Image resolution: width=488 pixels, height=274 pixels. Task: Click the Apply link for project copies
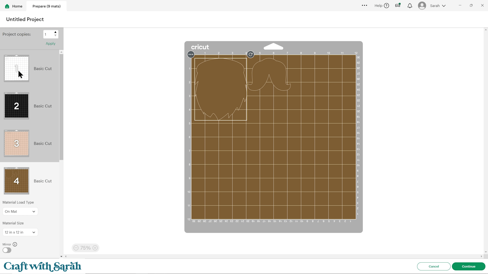coord(51,44)
